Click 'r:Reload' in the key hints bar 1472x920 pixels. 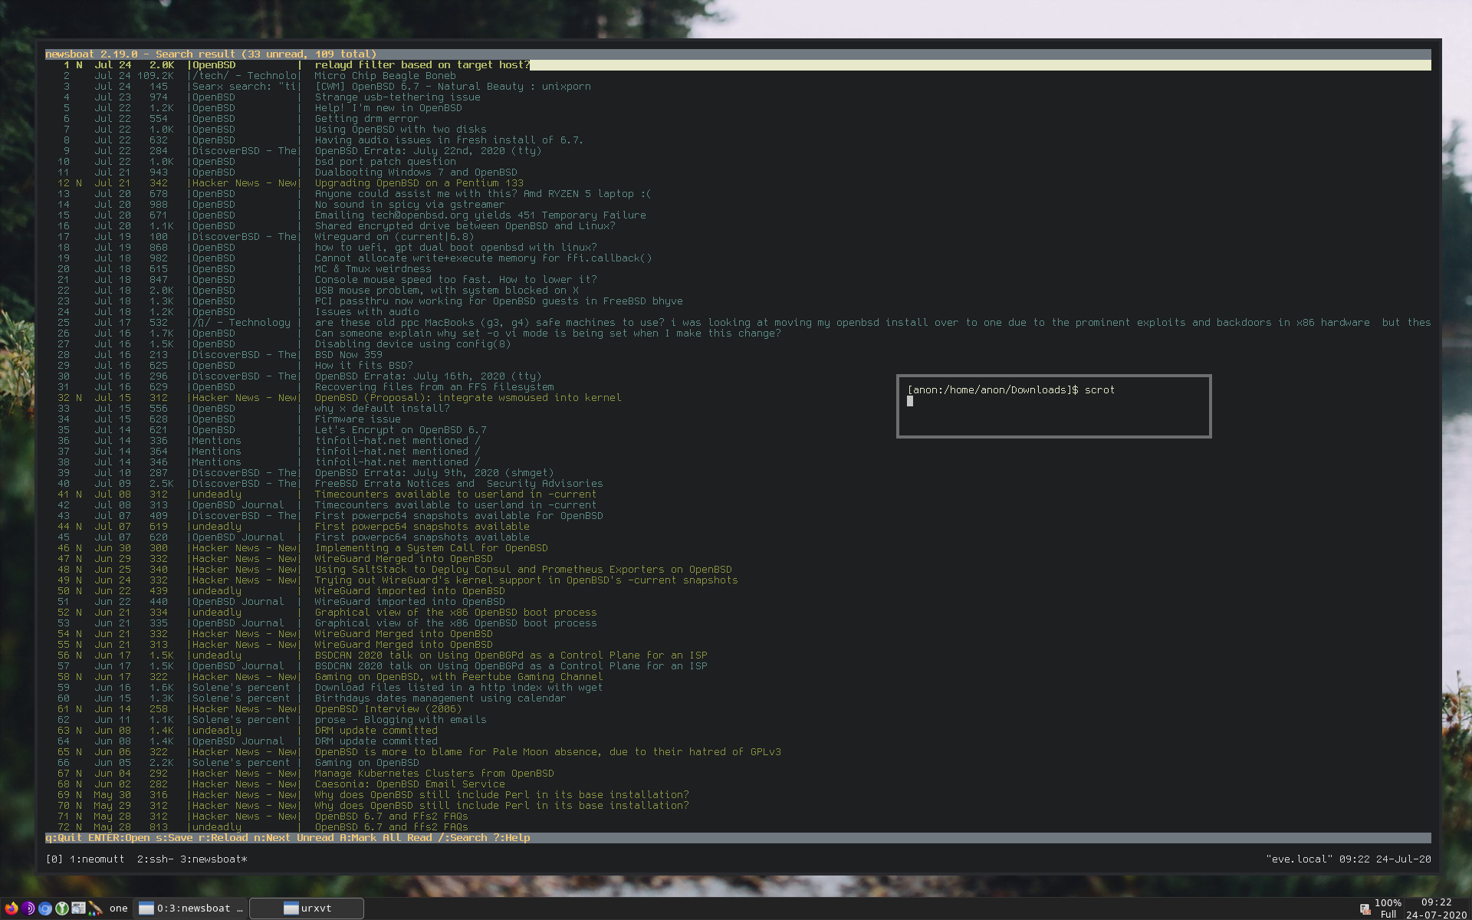(x=223, y=838)
